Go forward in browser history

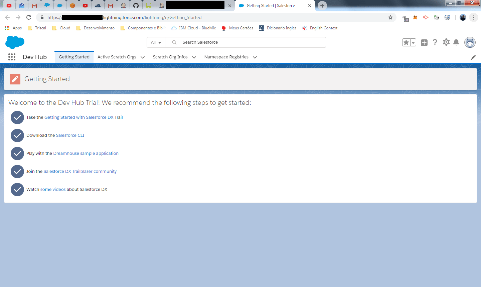[x=18, y=17]
